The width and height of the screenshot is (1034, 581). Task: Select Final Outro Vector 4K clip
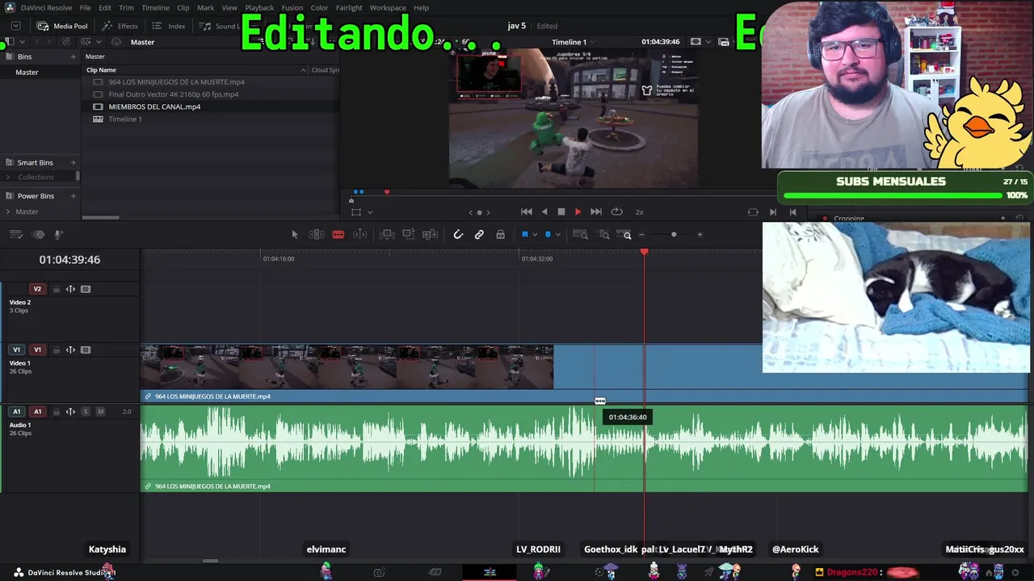tap(173, 94)
